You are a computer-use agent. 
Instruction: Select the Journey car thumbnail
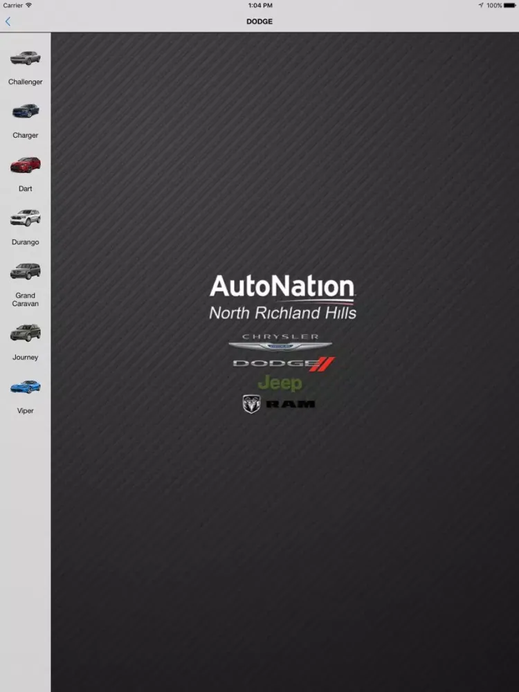pyautogui.click(x=26, y=333)
